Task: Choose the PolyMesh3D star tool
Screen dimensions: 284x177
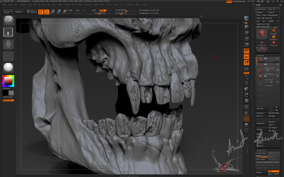Action: pos(262,43)
